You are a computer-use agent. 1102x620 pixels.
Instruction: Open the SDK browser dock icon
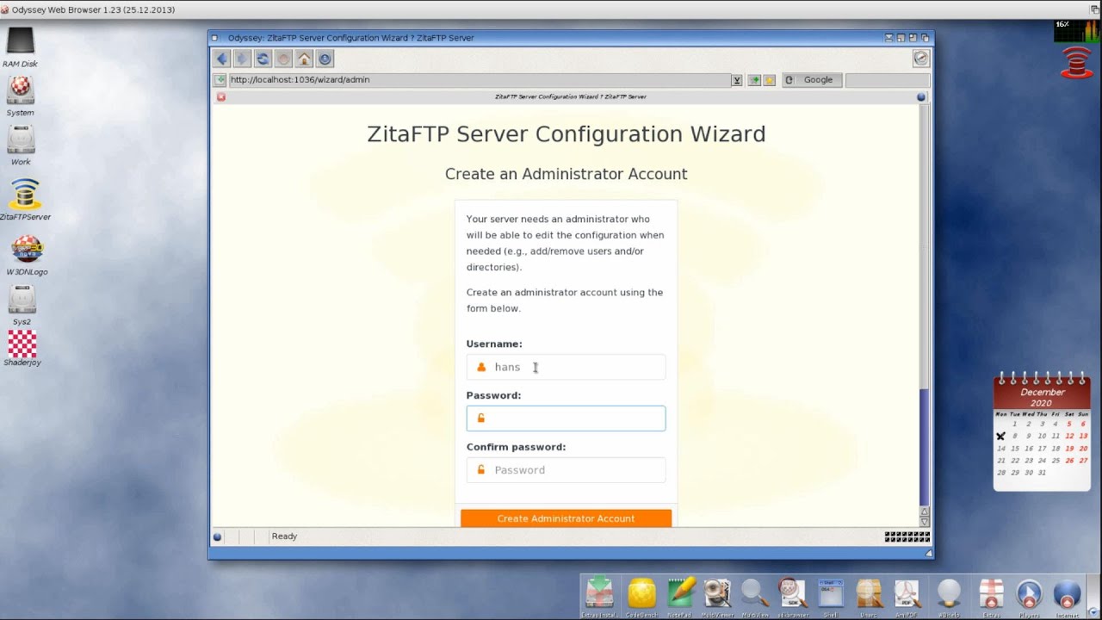click(x=792, y=596)
